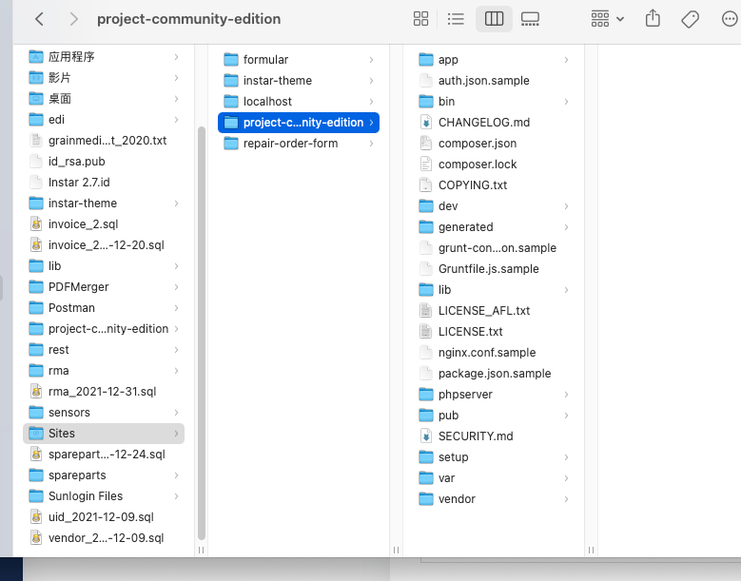Select column view mode

pyautogui.click(x=494, y=19)
